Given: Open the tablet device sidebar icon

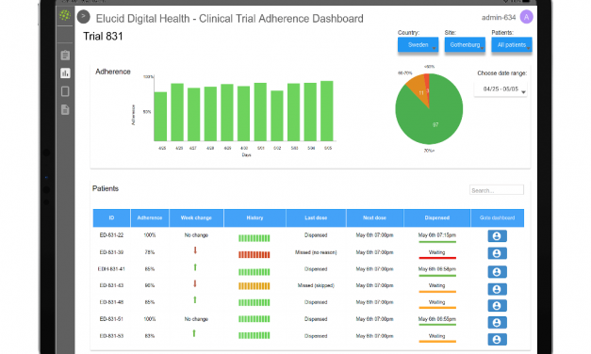Looking at the screenshot, I should click(65, 91).
